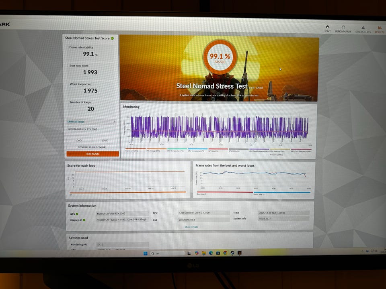Click the Save button
Image resolution: width=386 pixels, height=289 pixels.
pos(105,140)
